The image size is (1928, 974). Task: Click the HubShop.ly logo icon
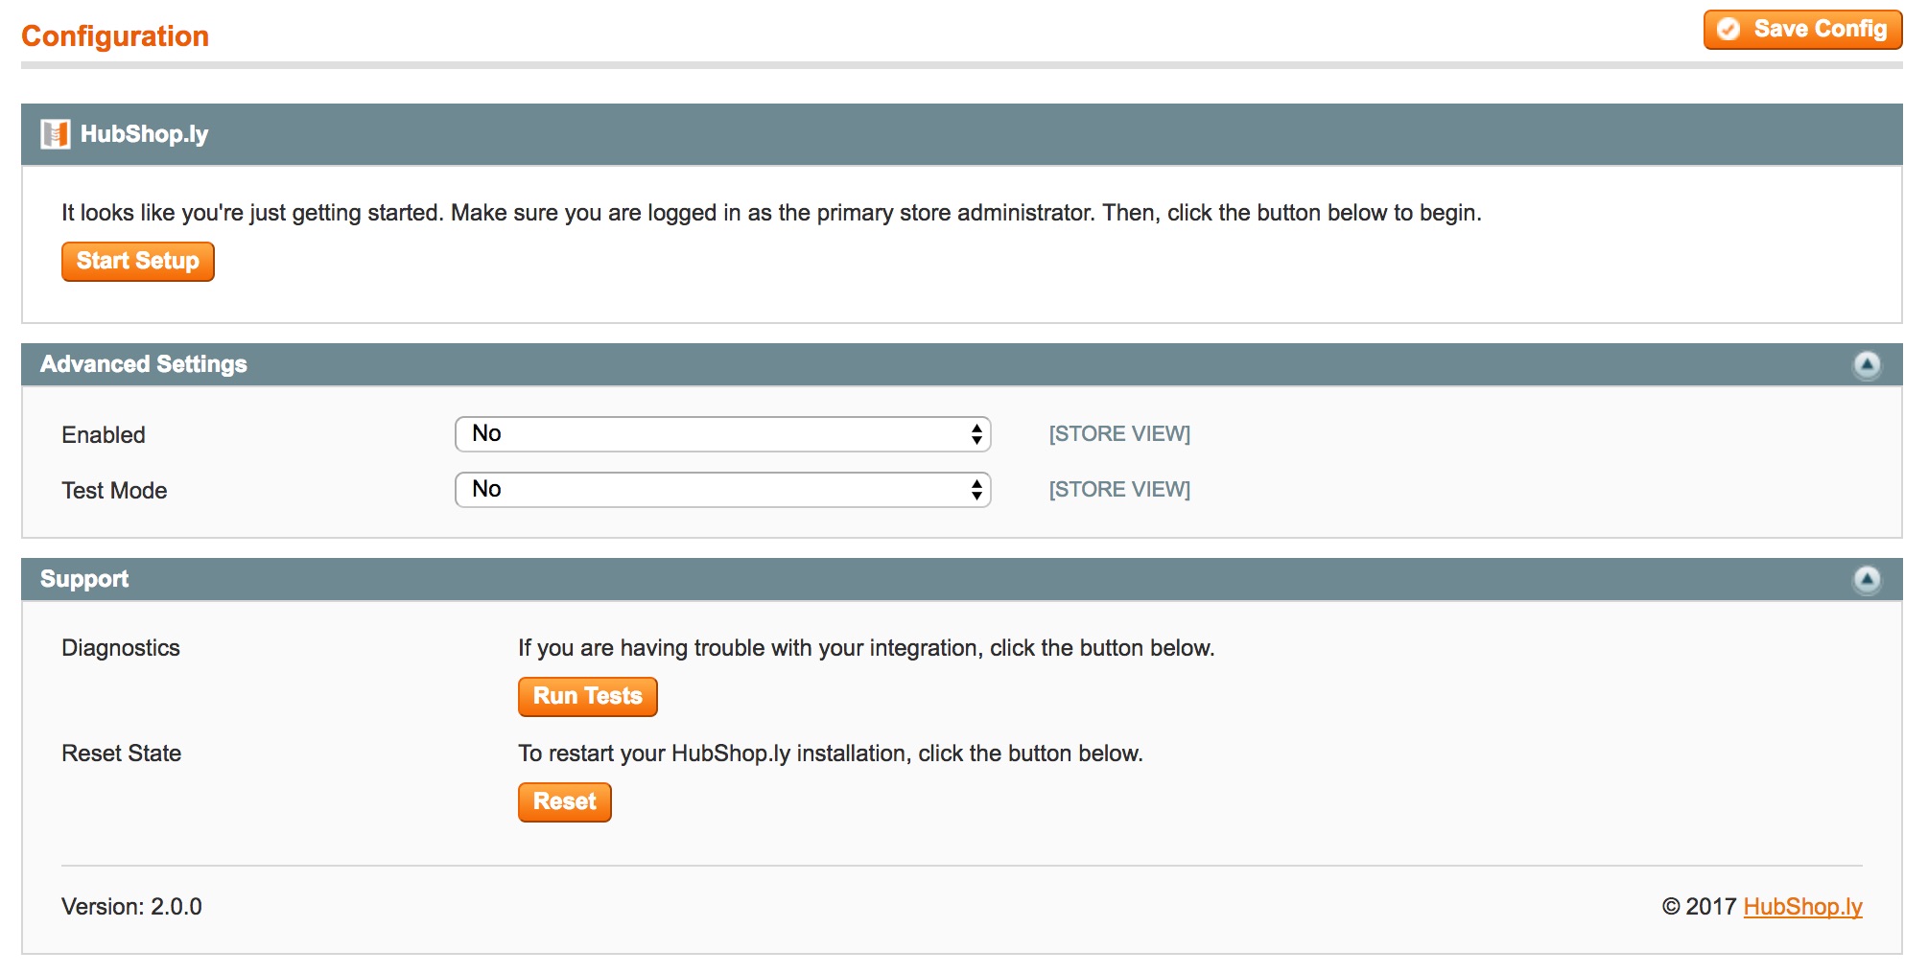(x=56, y=134)
